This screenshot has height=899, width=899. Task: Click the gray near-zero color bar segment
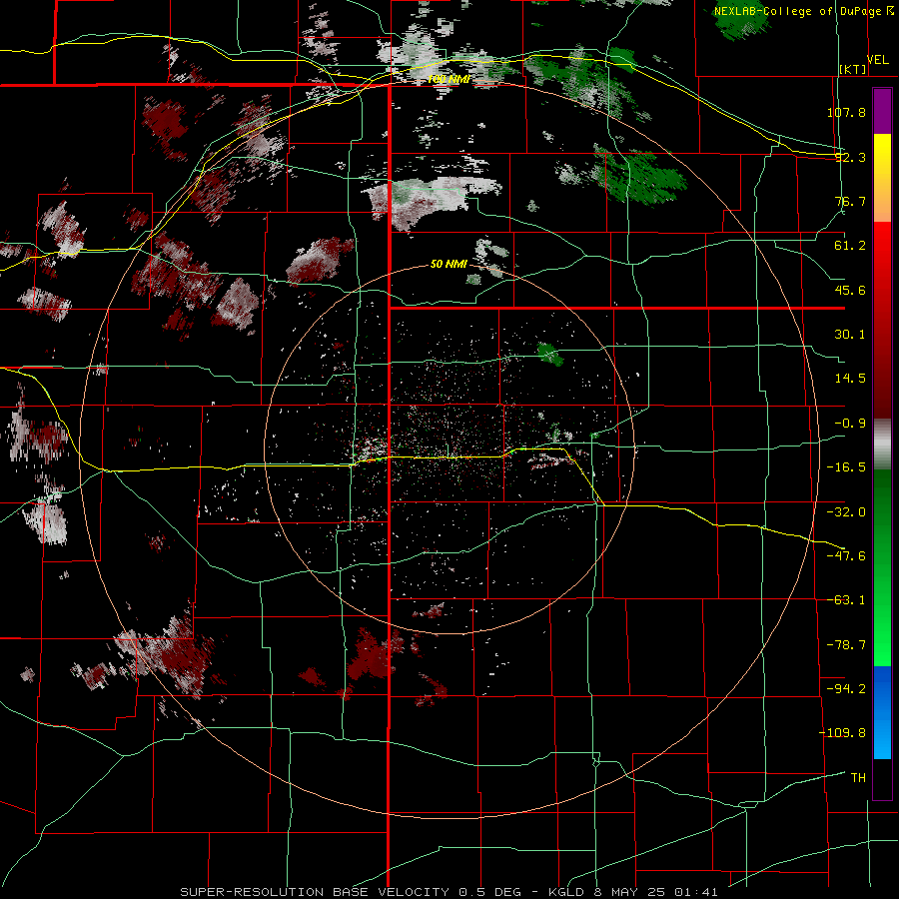pyautogui.click(x=882, y=445)
